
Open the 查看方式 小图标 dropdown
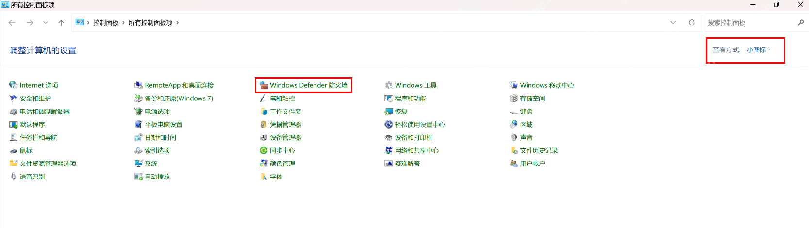click(x=759, y=50)
